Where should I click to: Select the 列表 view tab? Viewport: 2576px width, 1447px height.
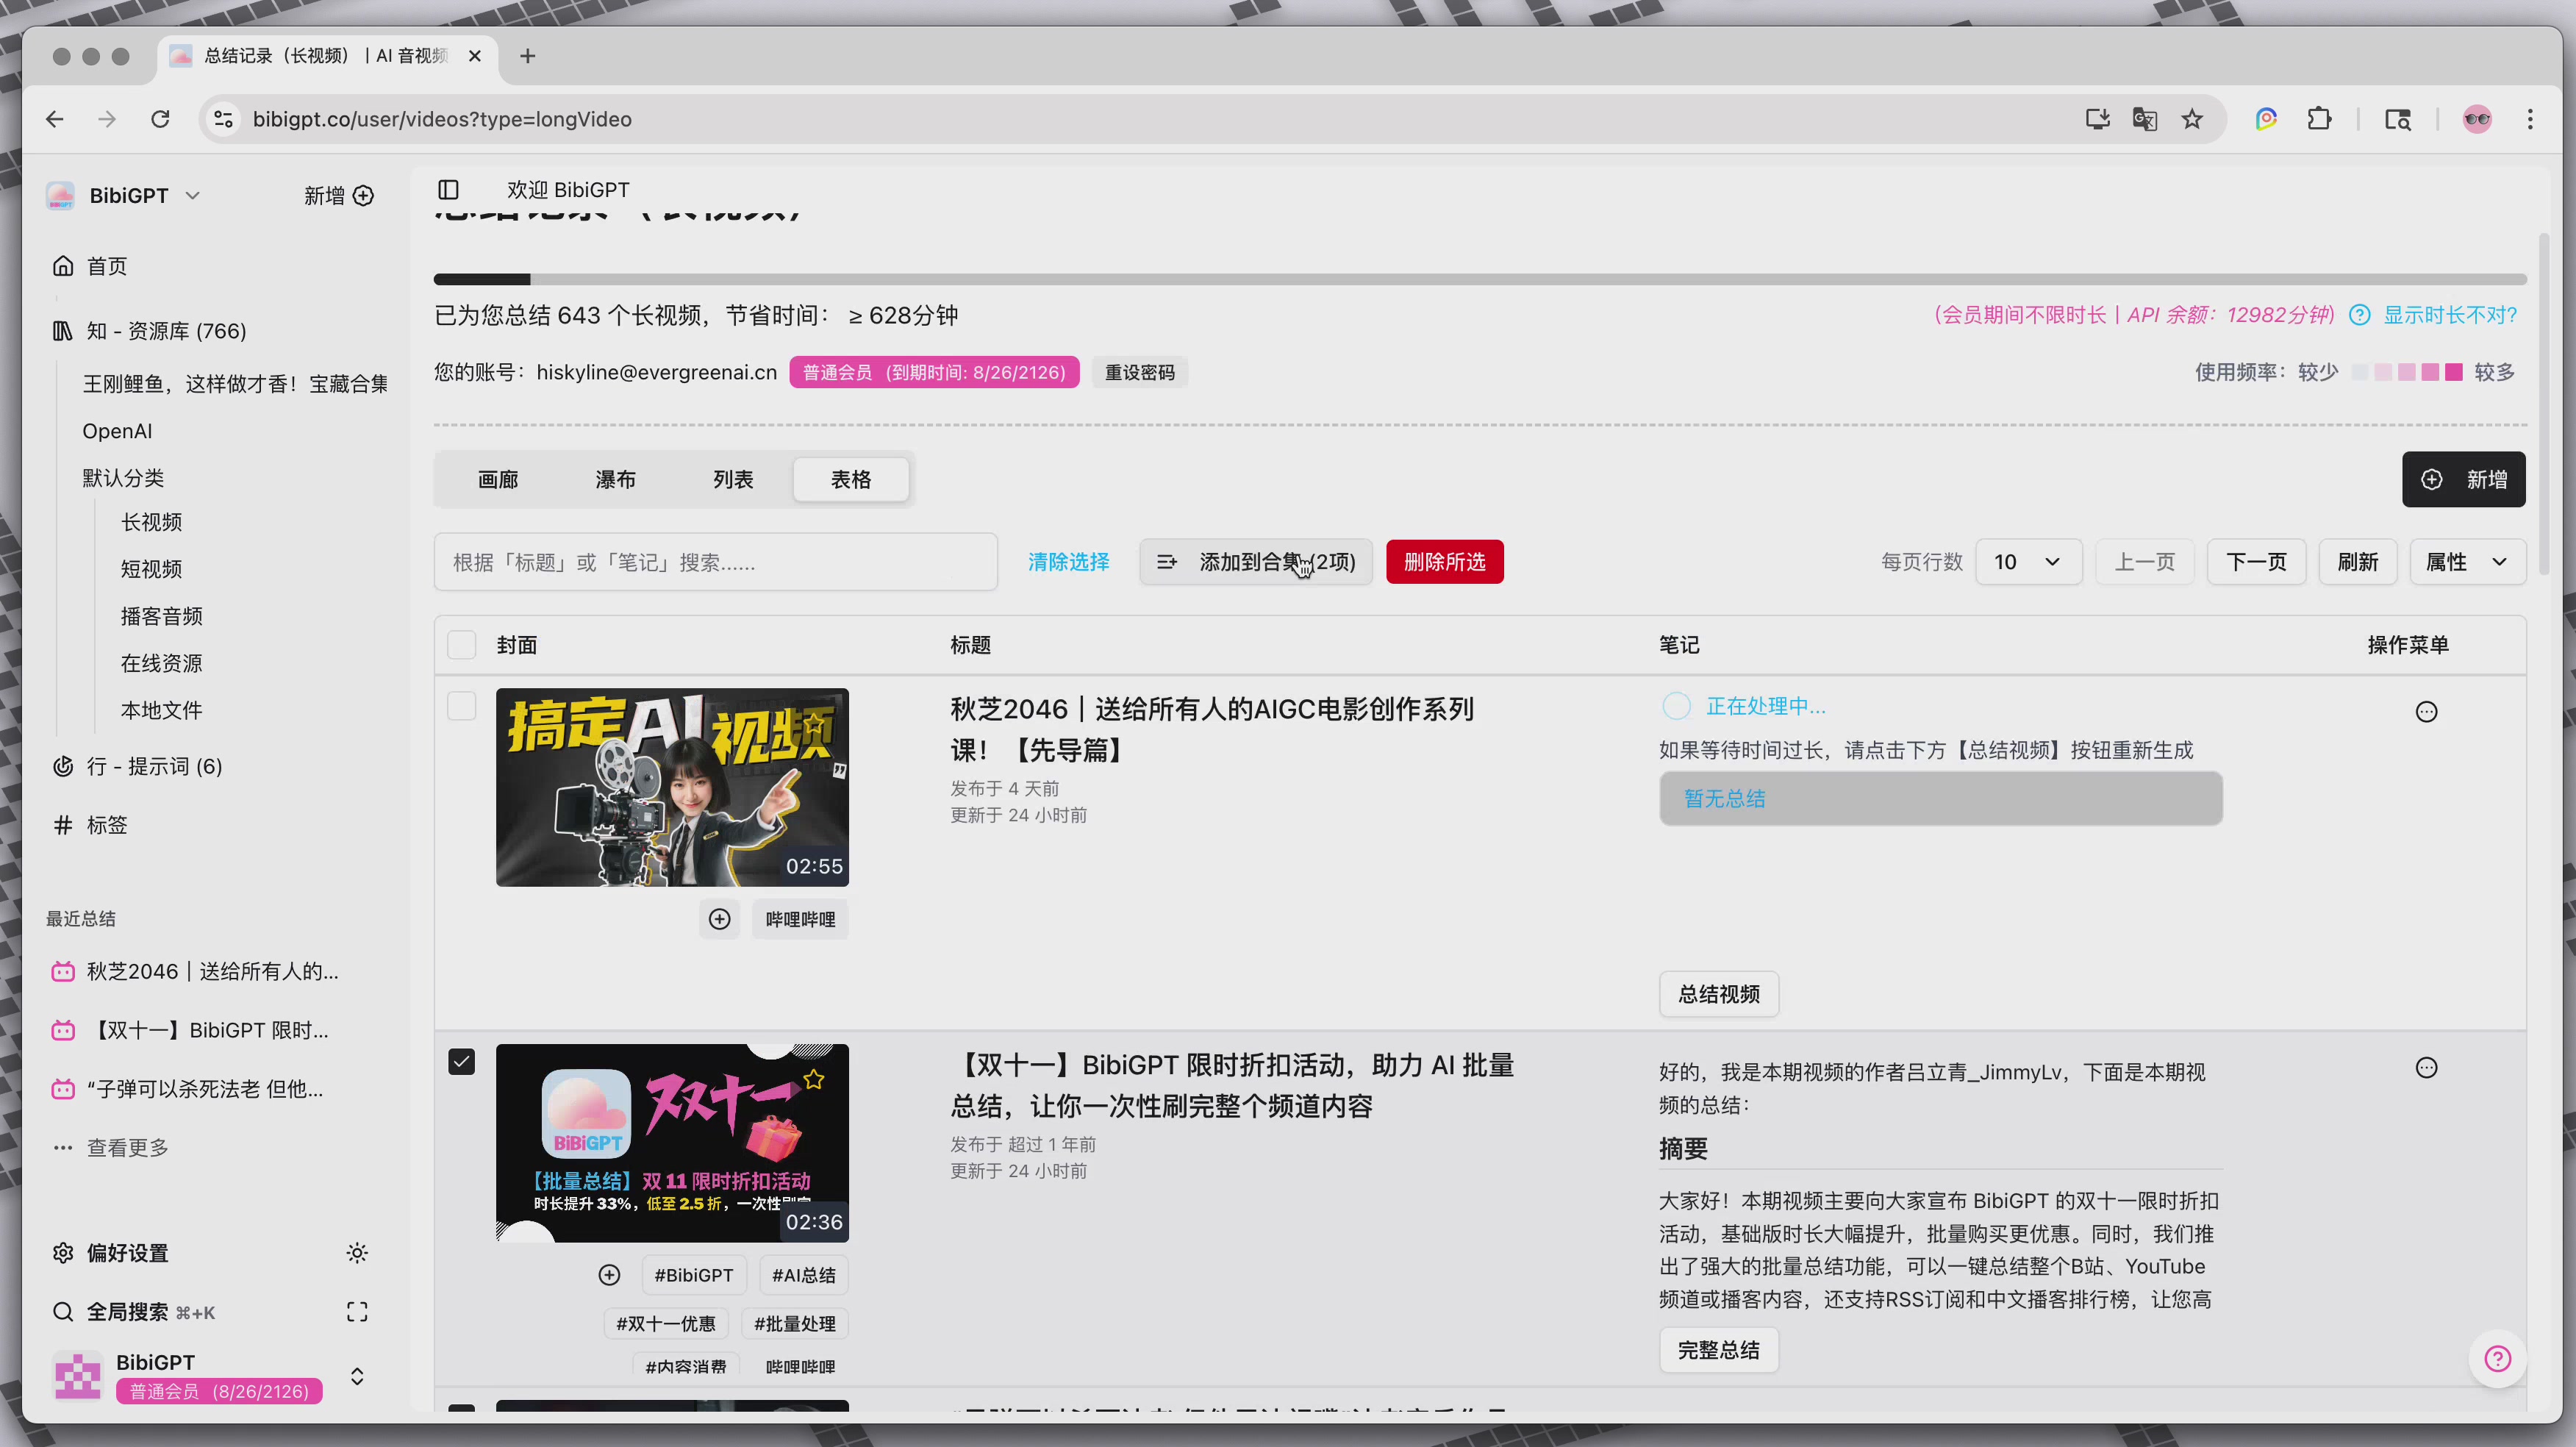pos(732,480)
